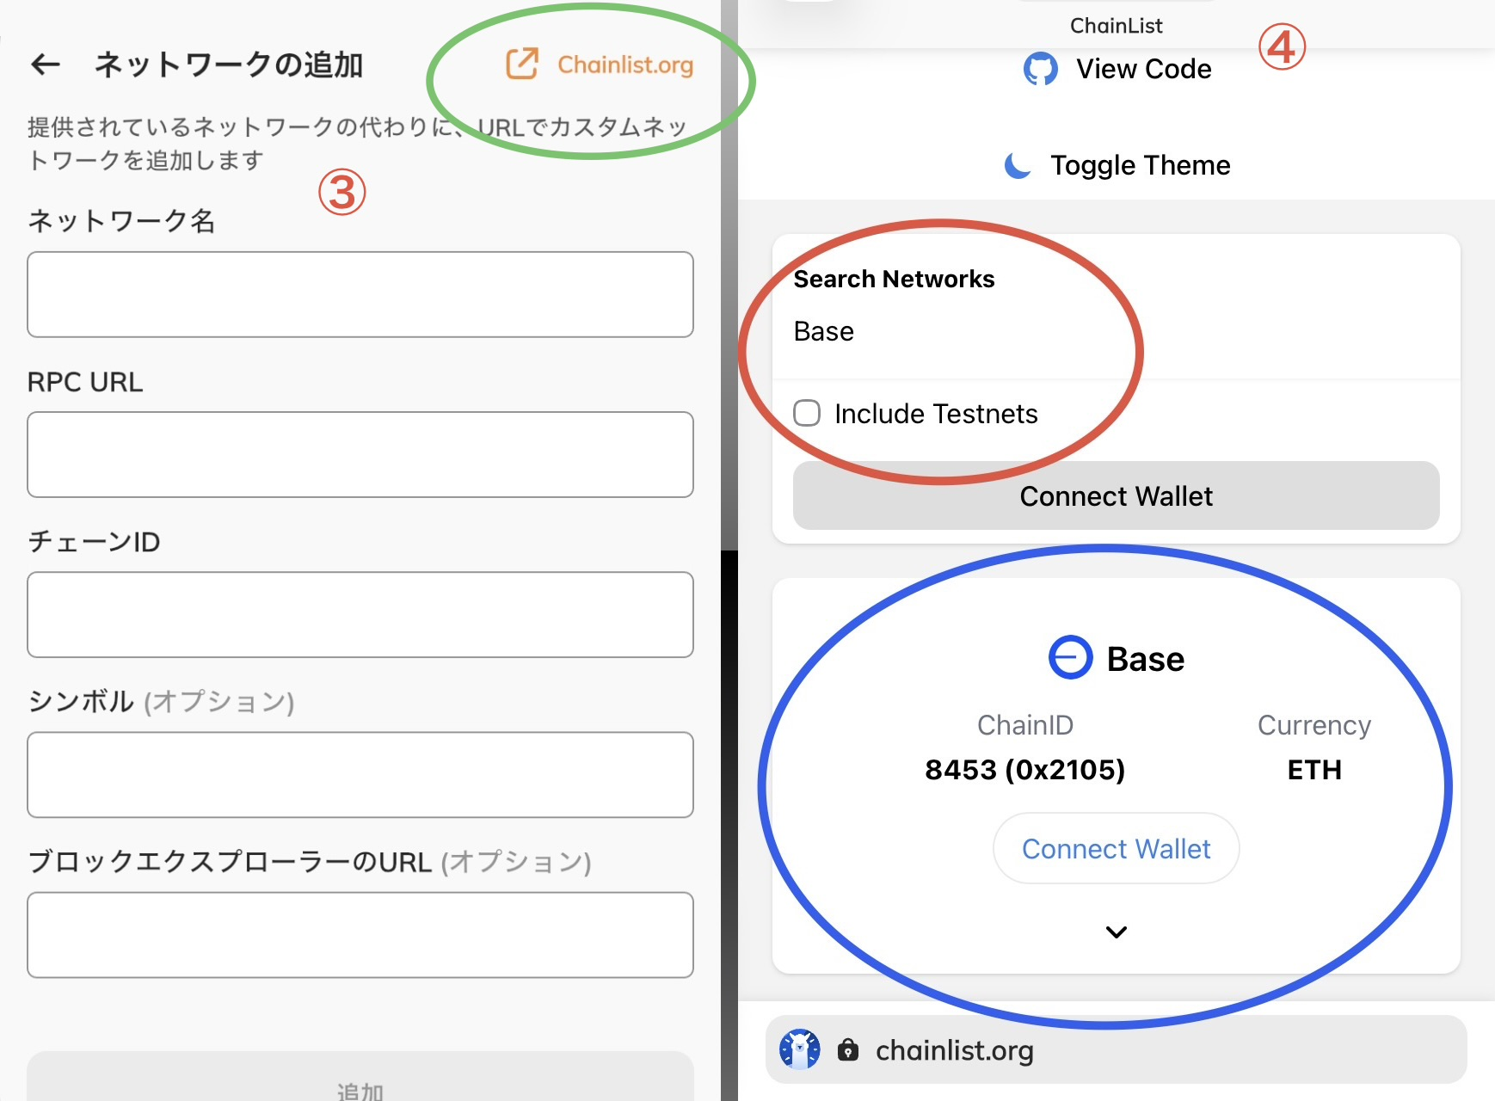Focus the ネットワーク名 input field
This screenshot has height=1101, width=1495.
click(x=360, y=294)
